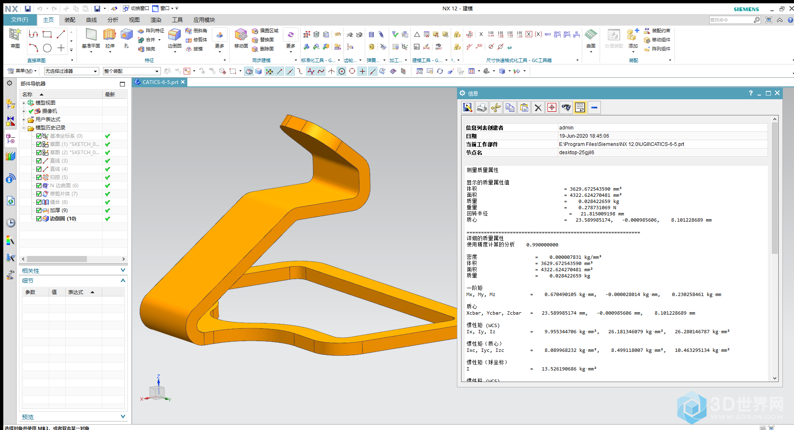The width and height of the screenshot is (794, 430).
Task: Click the 装配约束 assembly constraints button
Action: pyautogui.click(x=657, y=31)
